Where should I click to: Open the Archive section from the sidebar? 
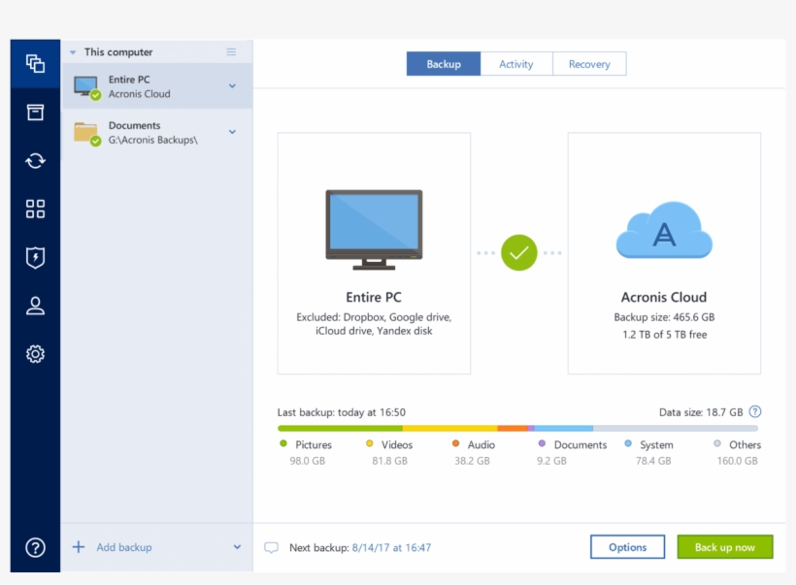pyautogui.click(x=35, y=112)
